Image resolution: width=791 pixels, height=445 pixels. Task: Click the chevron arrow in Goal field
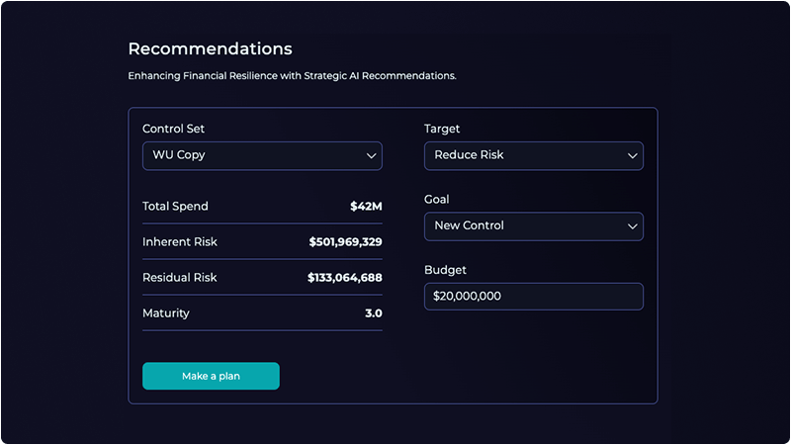(633, 226)
